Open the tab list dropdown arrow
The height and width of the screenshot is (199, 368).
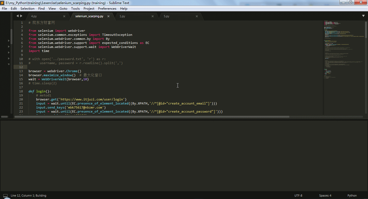point(363,16)
